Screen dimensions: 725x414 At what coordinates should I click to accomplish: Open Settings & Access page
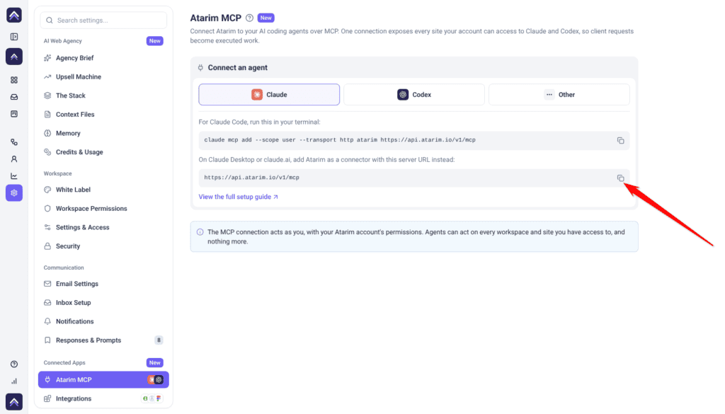tap(103, 227)
